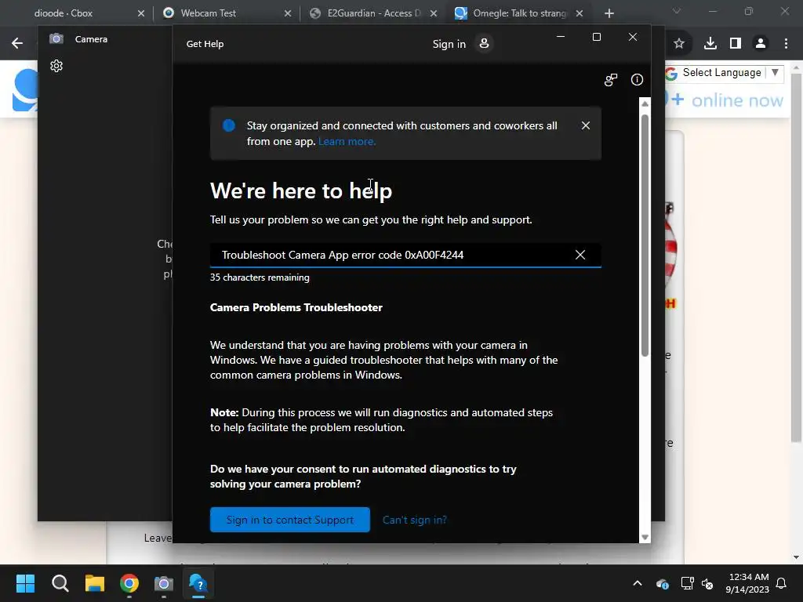Close the Omegle tab
803x602 pixels.
[x=580, y=13]
